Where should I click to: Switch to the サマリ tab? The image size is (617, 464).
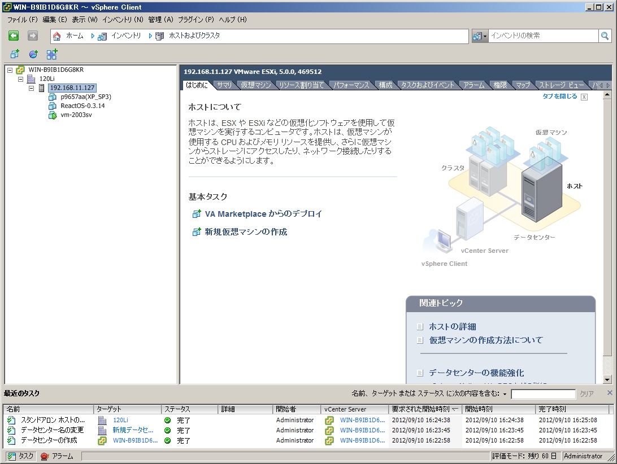pos(225,85)
